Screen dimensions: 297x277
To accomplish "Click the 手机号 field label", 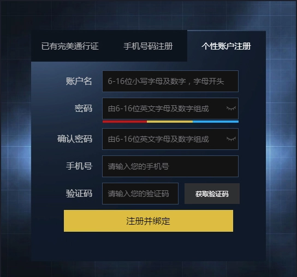I will [x=79, y=166].
